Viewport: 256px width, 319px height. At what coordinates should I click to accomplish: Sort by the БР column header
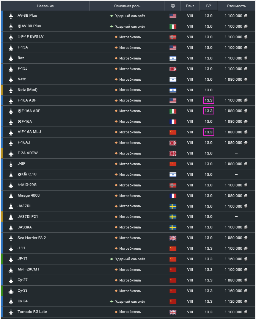(208, 6)
